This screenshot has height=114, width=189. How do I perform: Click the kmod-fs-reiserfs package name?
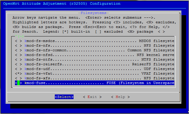pyautogui.click(x=43, y=64)
